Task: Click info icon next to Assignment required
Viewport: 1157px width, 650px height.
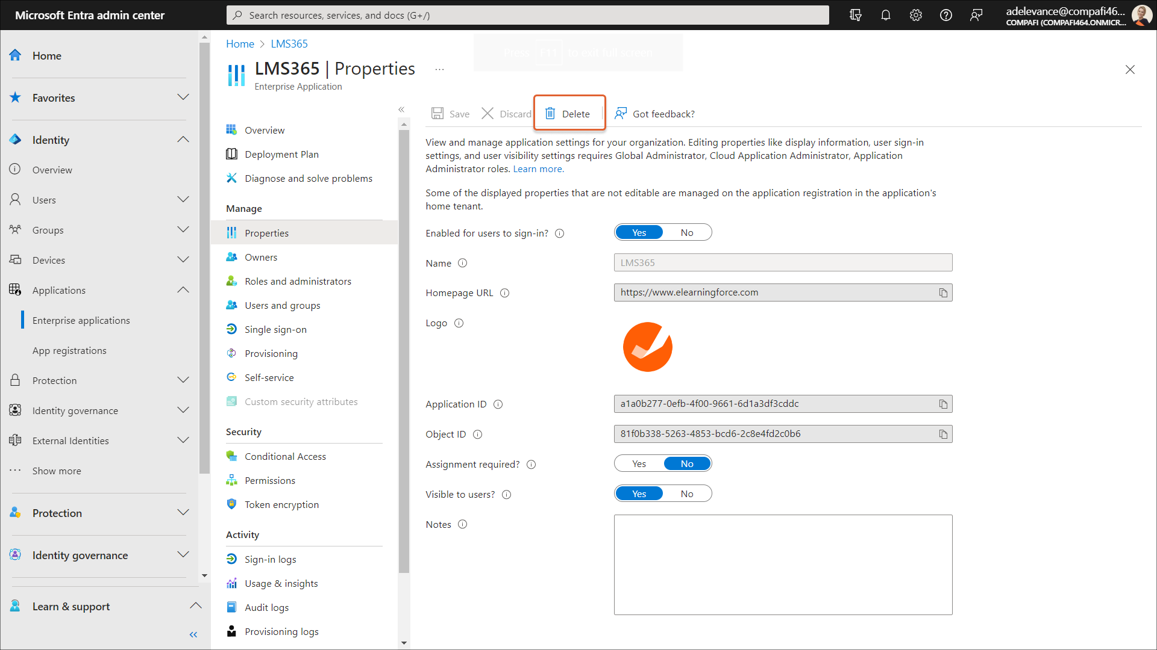Action: 531,465
